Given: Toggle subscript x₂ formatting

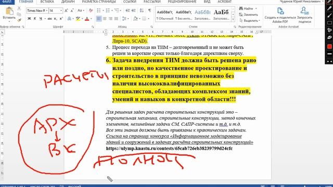Looking at the screenshot, I should (x=56, y=19).
